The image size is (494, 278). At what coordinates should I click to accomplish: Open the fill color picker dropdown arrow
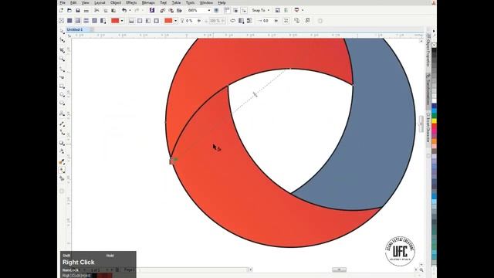(x=122, y=21)
